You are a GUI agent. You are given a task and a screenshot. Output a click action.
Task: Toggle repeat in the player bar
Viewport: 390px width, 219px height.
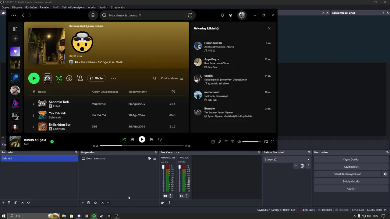click(160, 139)
